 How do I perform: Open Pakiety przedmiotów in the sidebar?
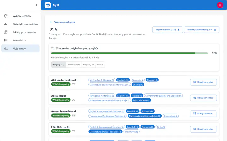20,32
